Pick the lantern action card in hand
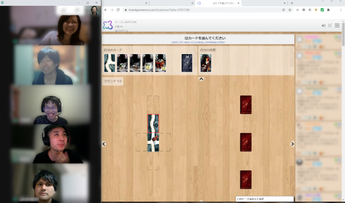This screenshot has width=345, height=203. click(x=148, y=63)
